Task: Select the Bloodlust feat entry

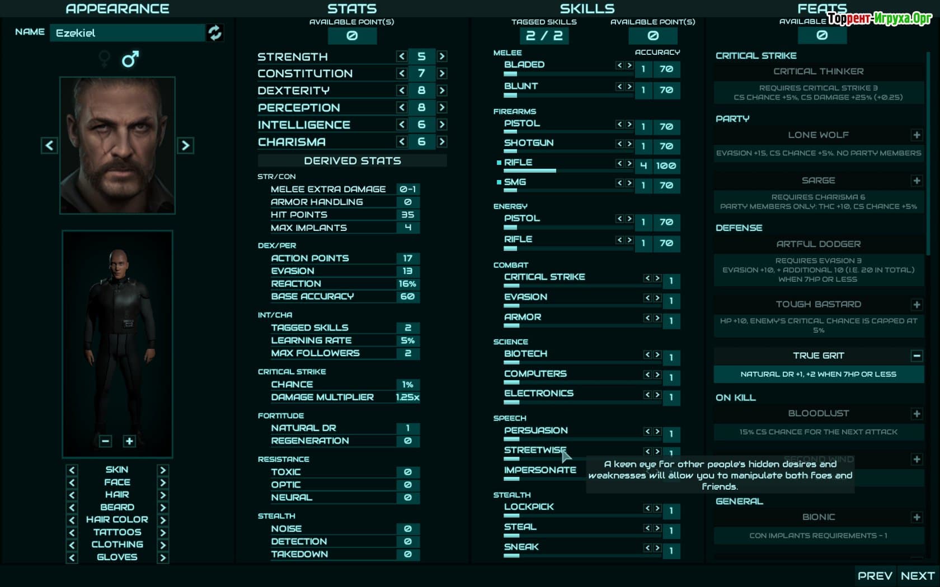Action: (818, 414)
